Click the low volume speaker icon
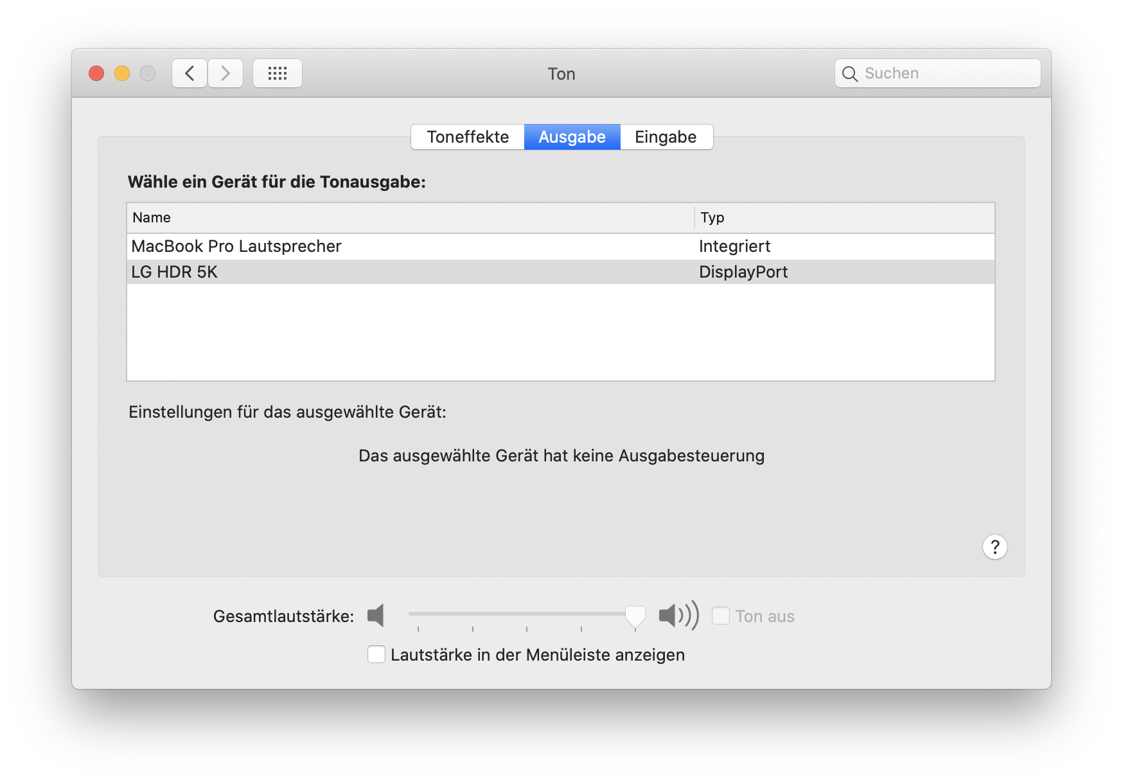1123x784 pixels. (x=376, y=616)
